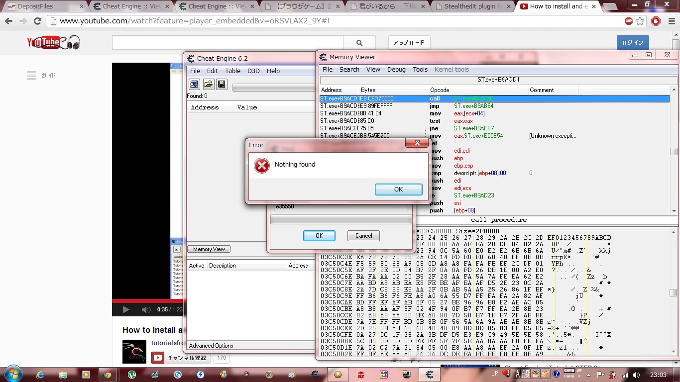680x382 pixels.
Task: Click the YouTube search magnifier button
Action: click(x=359, y=43)
